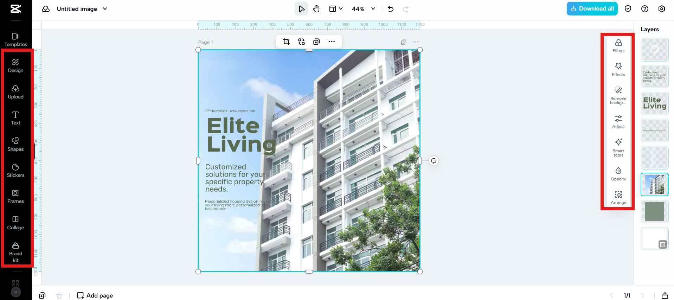Open the Adjust settings
This screenshot has height=300, width=674.
618,122
